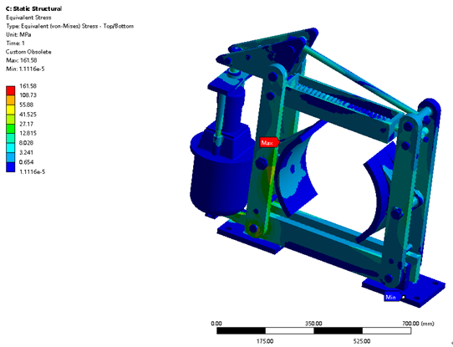Screen dimensions: 453x347
Task: Select the dark blue bottom legend band
Action: (x=10, y=167)
